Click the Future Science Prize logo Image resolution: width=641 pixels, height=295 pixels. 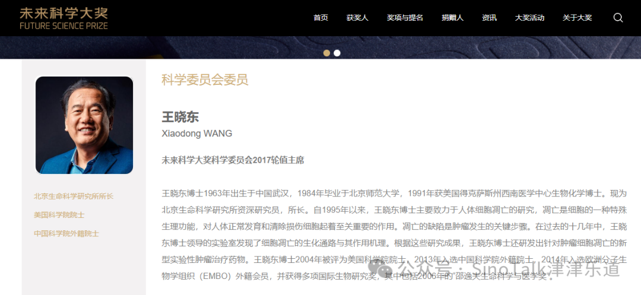pos(64,18)
